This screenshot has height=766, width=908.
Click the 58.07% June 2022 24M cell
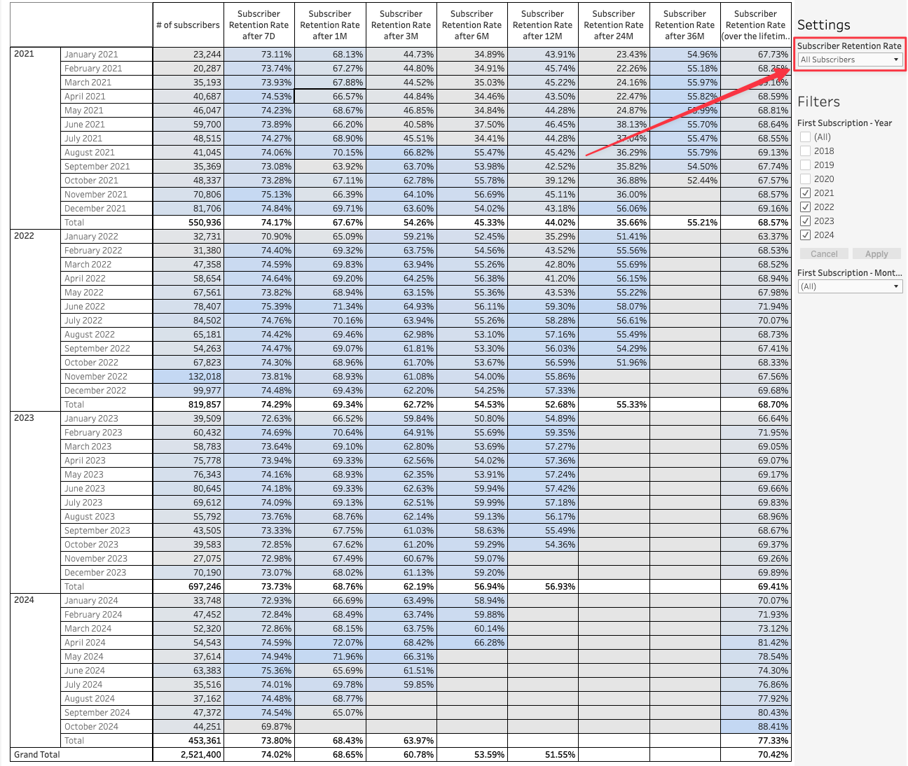point(614,307)
